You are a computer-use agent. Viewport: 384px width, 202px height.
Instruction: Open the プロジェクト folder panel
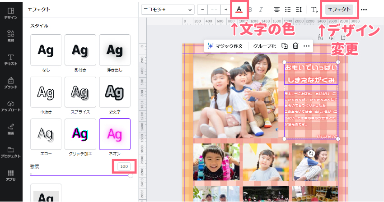[x=11, y=152]
